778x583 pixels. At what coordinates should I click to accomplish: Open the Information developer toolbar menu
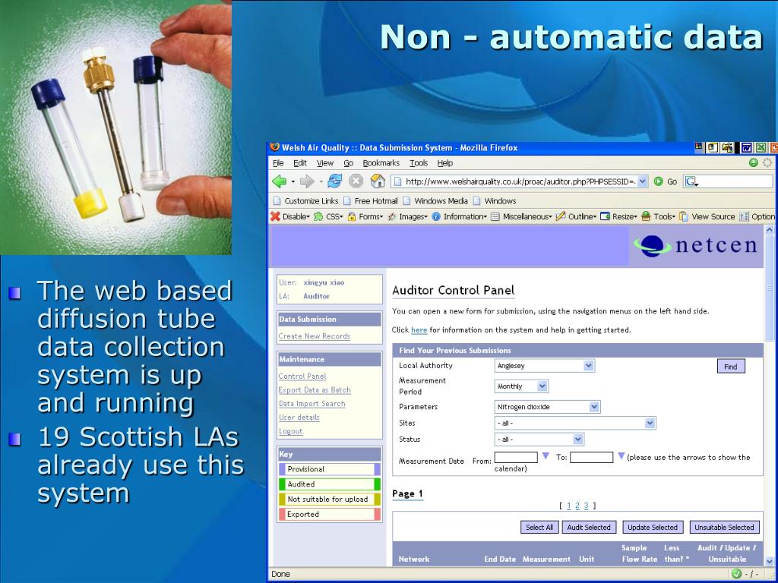coord(460,216)
